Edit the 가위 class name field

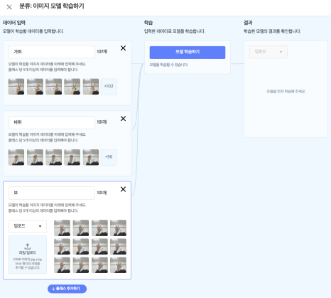coord(52,52)
